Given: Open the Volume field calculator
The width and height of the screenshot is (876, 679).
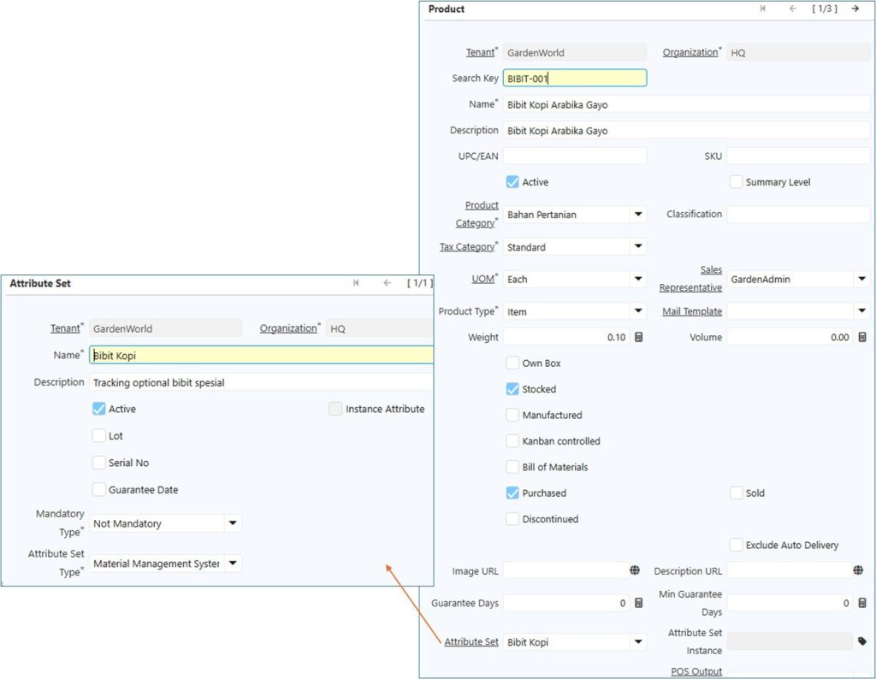Looking at the screenshot, I should point(861,338).
